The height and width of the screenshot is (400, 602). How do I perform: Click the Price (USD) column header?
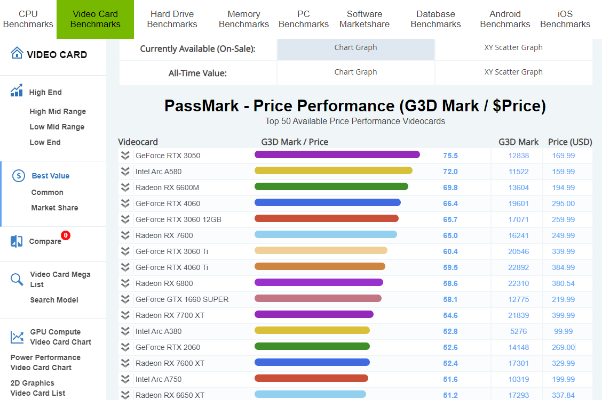(x=570, y=142)
